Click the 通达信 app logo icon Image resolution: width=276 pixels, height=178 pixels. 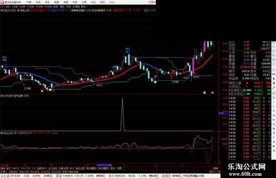tap(2, 2)
